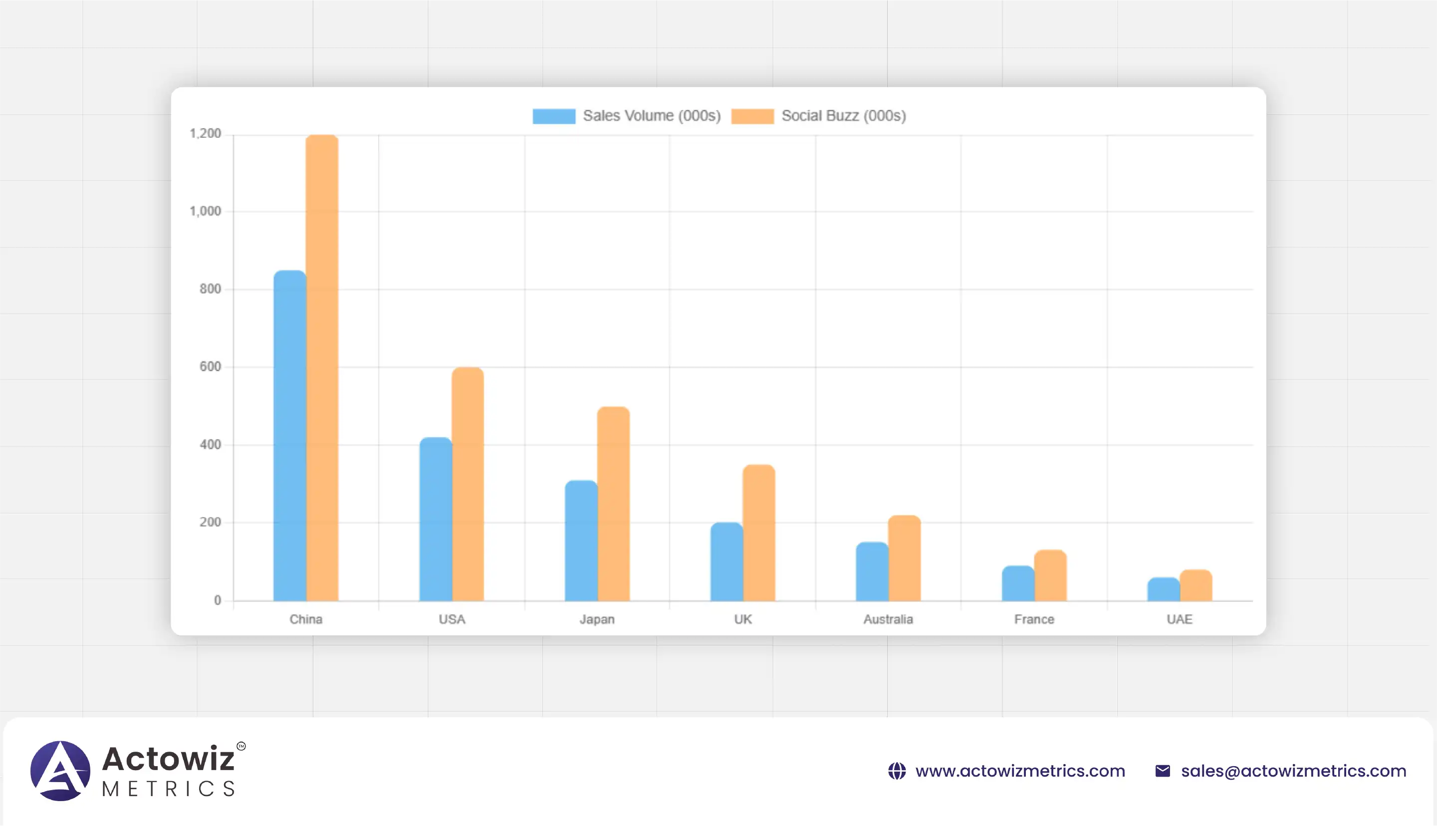
Task: Click the blue Sales Volume legend swatch
Action: coord(554,116)
